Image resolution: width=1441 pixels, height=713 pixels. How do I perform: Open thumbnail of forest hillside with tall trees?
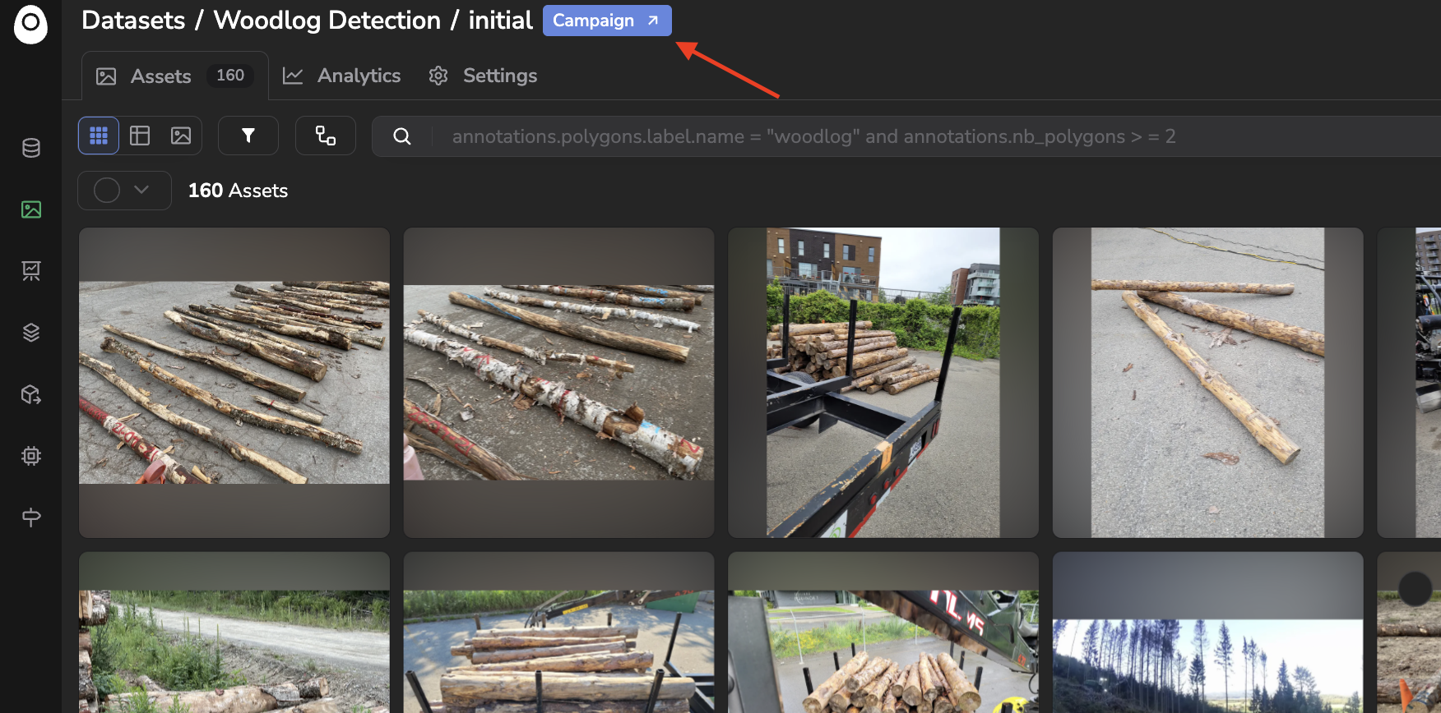click(1208, 632)
